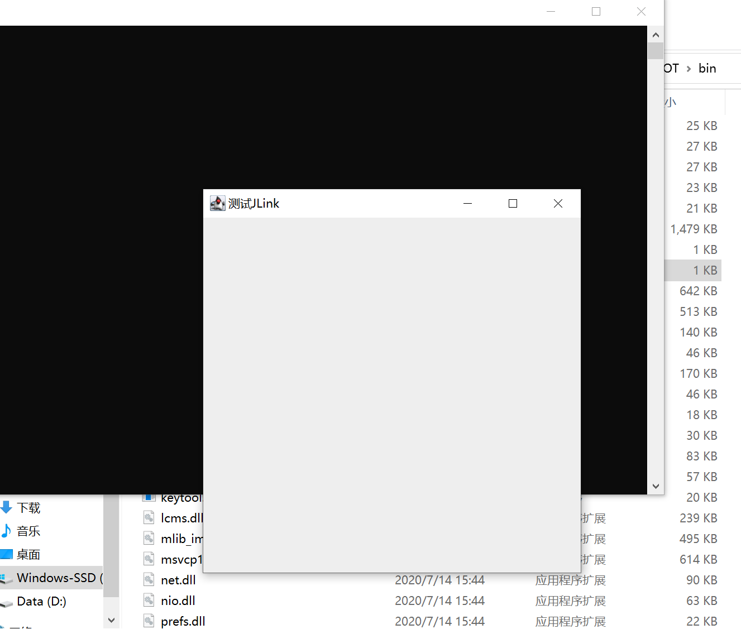Screen dimensions: 741x634
Task: Maximize the 测试JLink window
Action: coord(513,204)
